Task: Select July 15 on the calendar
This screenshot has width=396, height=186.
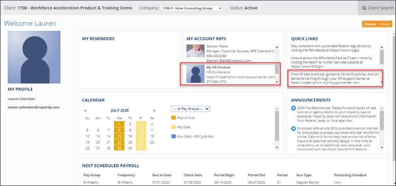Action: pos(119,136)
